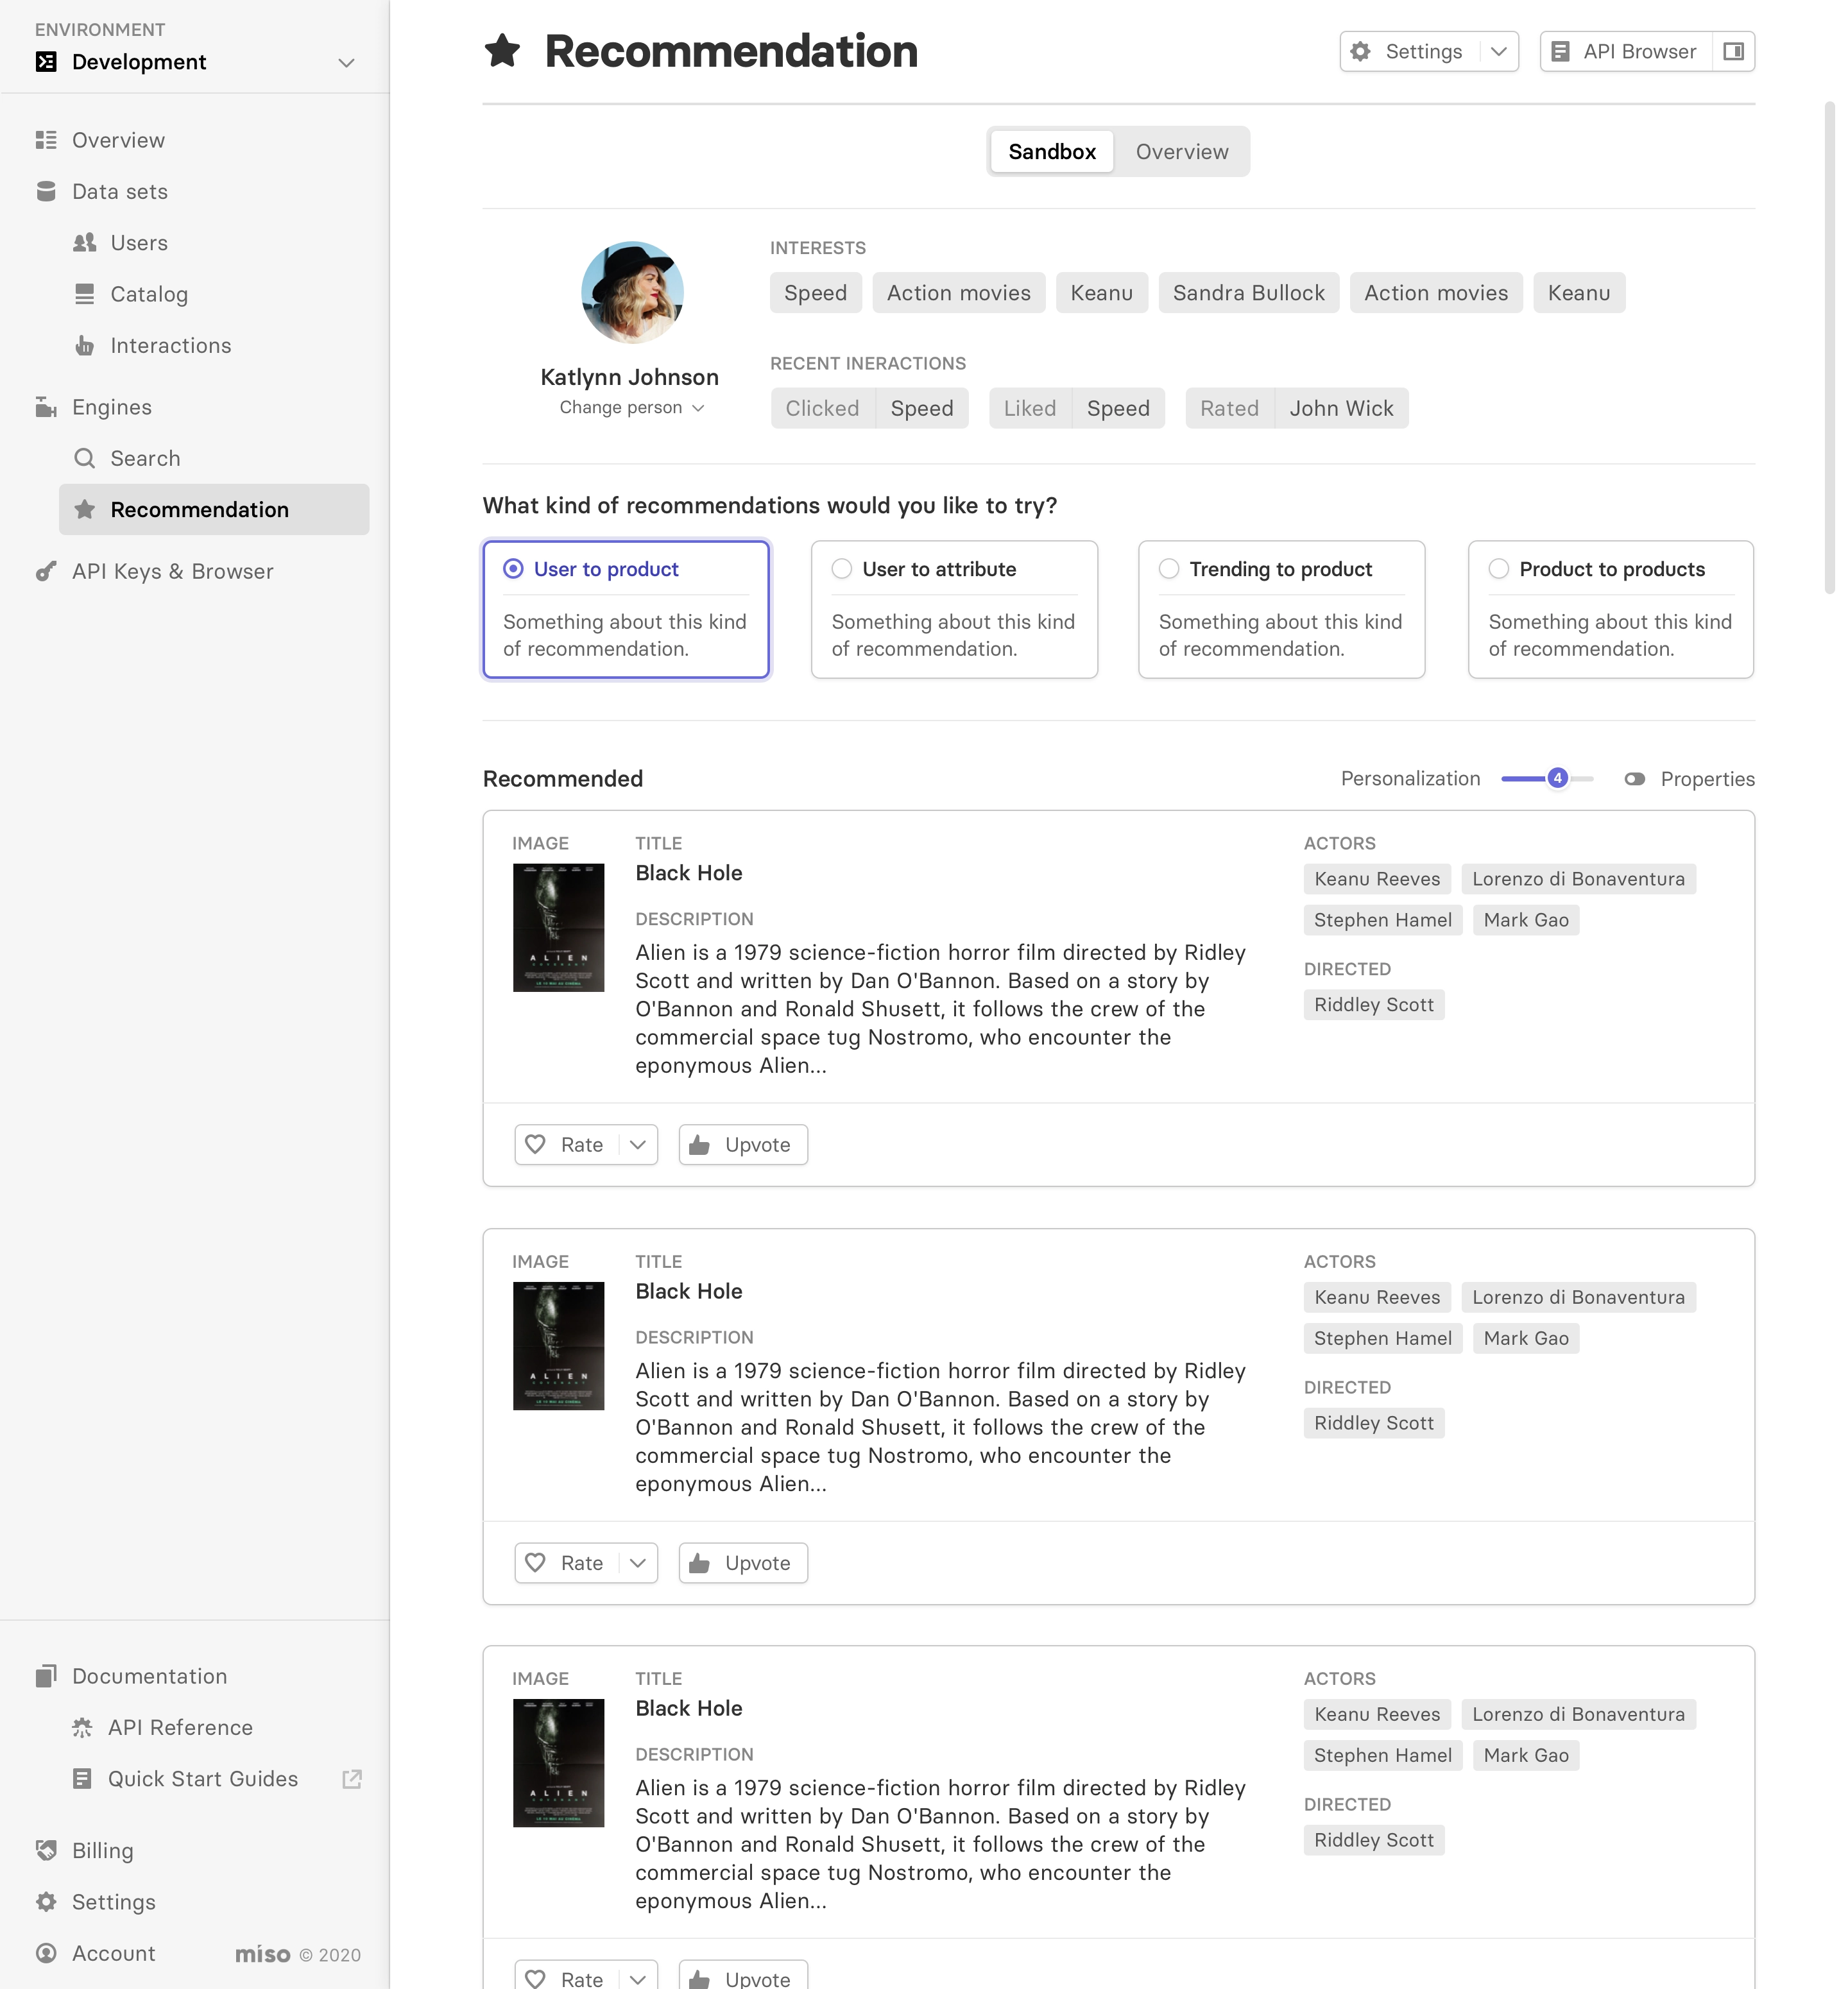Select the User to attribute radio option
This screenshot has width=1848, height=1989.
[842, 569]
